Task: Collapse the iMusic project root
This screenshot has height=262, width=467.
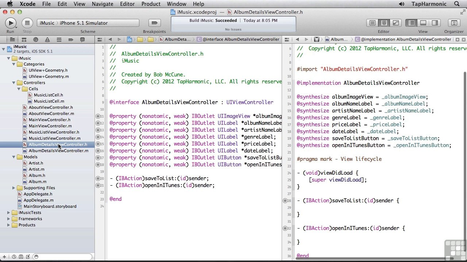Action: [3, 48]
